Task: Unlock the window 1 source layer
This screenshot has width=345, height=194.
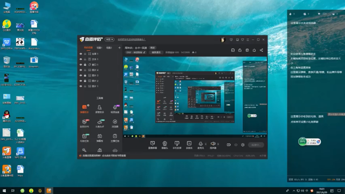Action: tap(85, 65)
